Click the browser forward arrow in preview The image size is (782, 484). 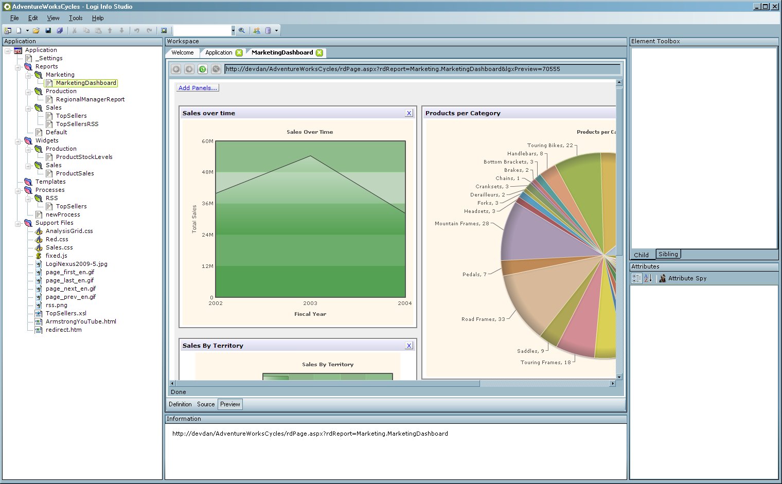[x=189, y=69]
